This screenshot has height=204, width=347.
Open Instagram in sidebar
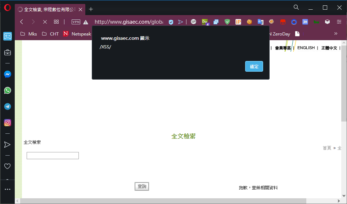(x=8, y=123)
